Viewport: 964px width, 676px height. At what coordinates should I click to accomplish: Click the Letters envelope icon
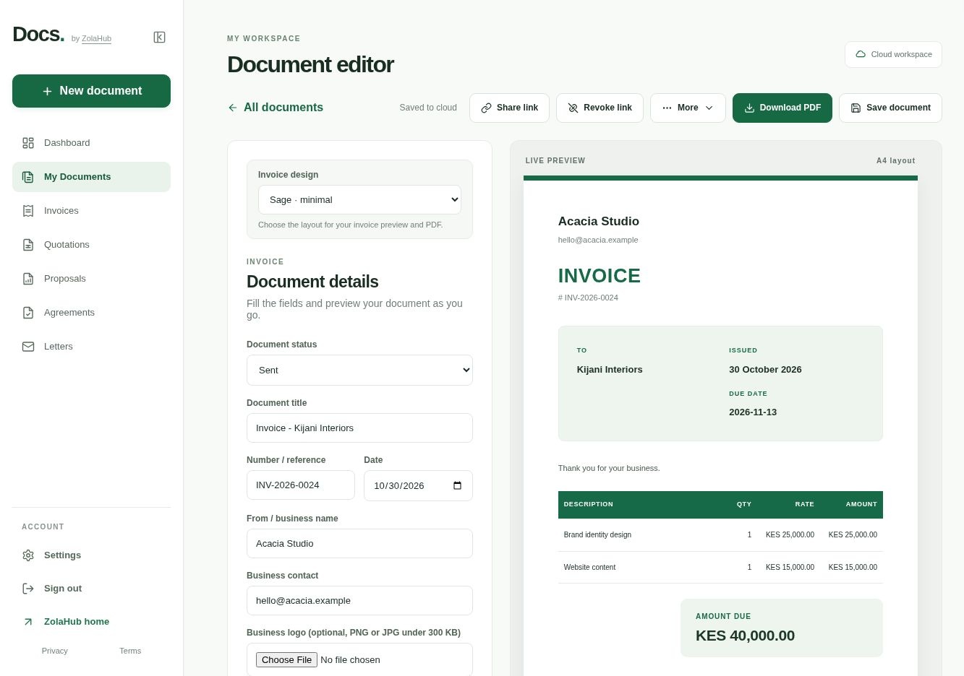tap(28, 347)
